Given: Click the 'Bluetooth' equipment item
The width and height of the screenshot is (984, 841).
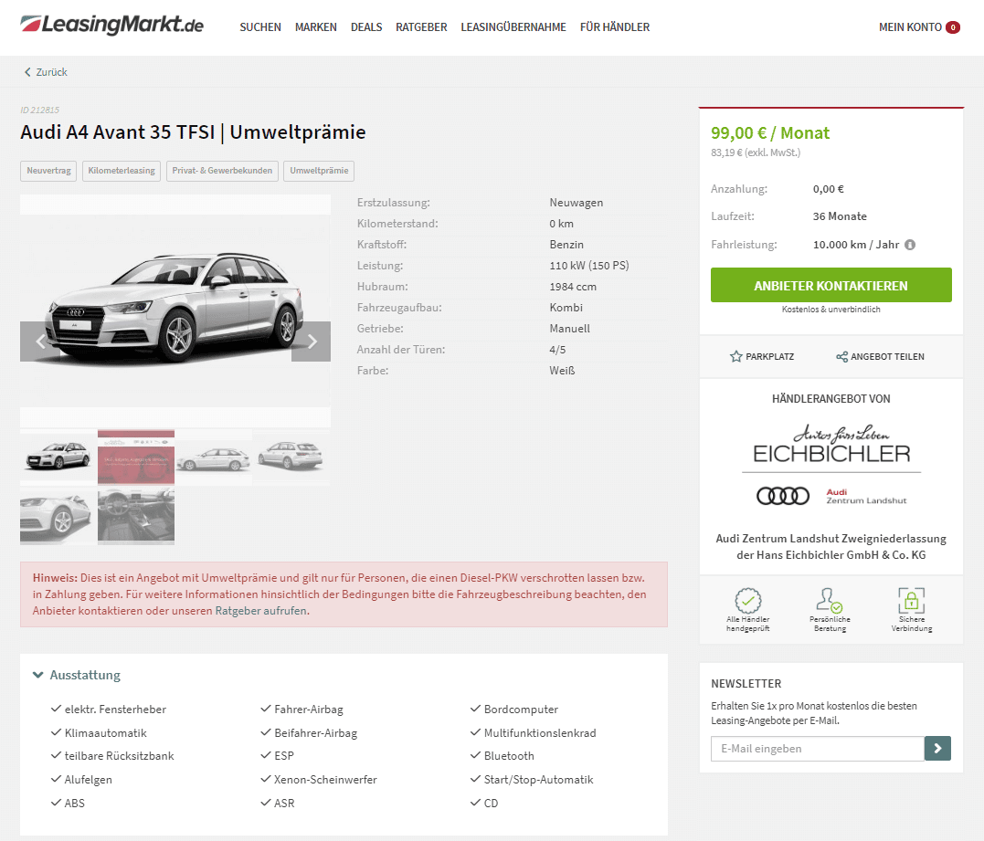Looking at the screenshot, I should click(x=509, y=756).
